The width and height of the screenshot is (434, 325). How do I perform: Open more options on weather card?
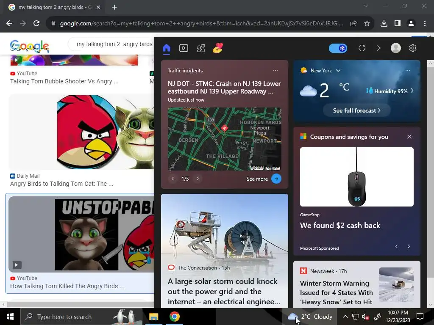click(408, 70)
